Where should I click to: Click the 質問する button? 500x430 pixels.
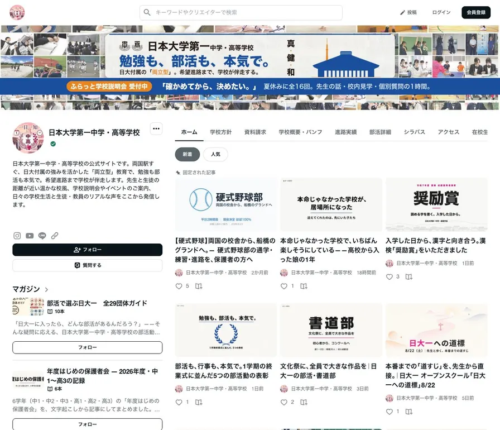tap(88, 265)
